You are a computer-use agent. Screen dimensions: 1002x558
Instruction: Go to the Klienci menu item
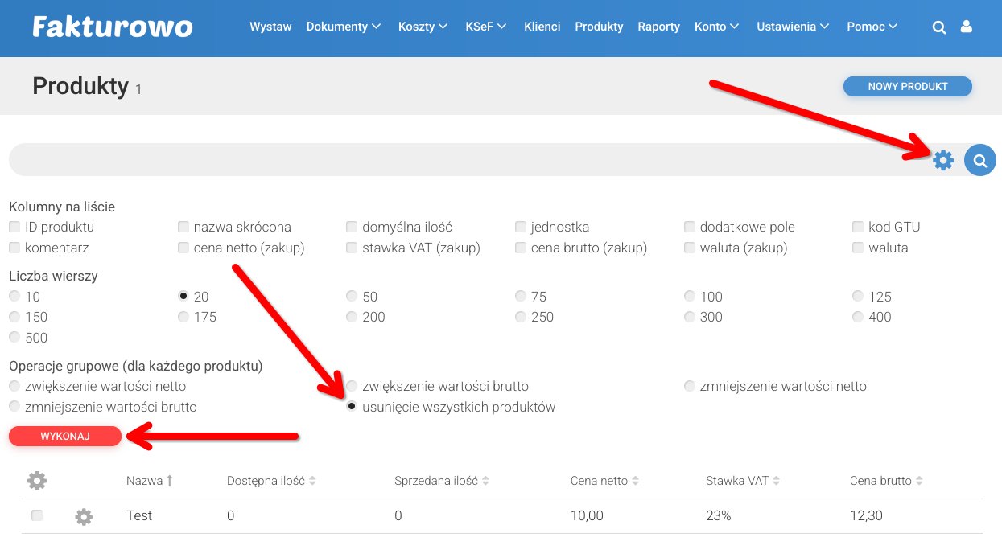(542, 26)
